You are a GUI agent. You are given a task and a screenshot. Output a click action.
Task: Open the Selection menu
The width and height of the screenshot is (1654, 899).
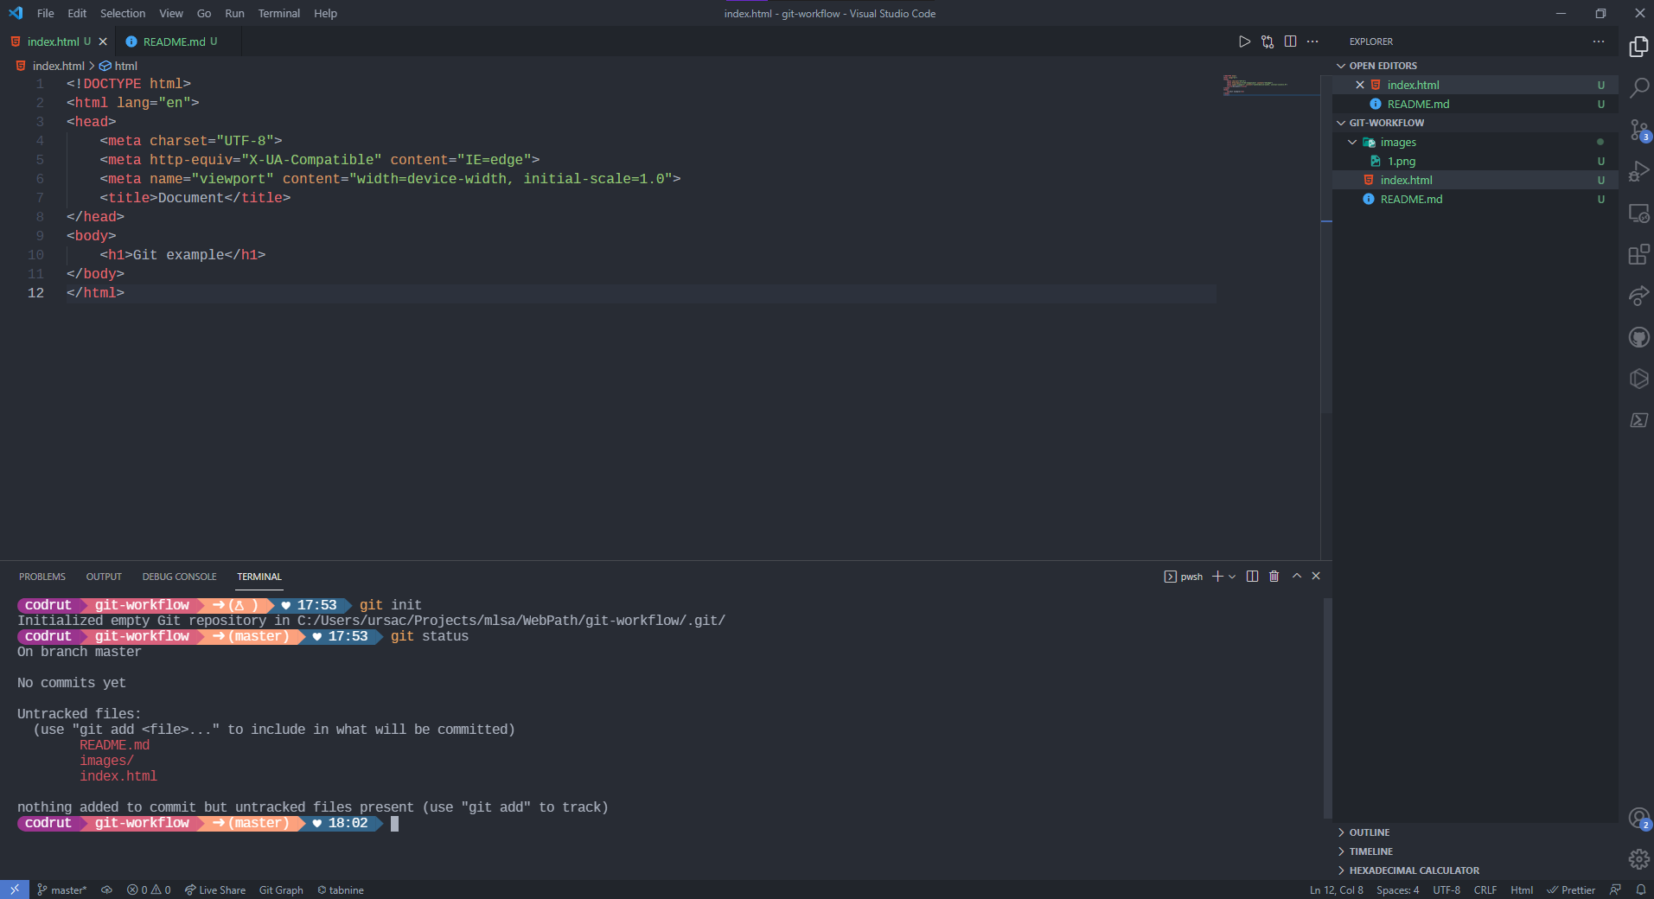pos(123,13)
